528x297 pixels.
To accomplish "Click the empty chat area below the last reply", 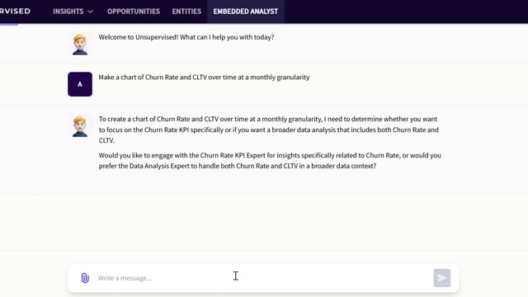I will tap(264, 222).
